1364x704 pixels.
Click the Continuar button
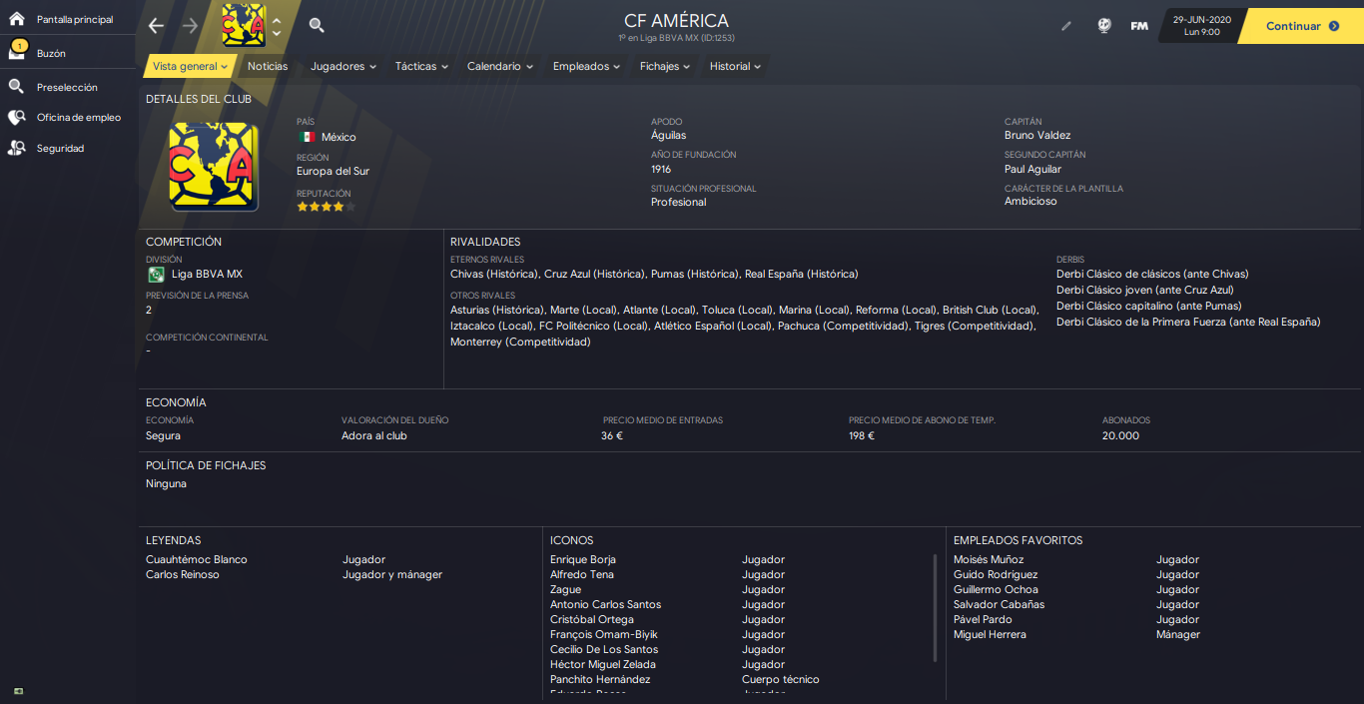[1301, 26]
